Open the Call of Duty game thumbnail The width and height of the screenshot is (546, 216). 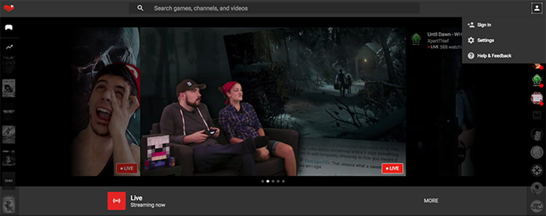[9, 112]
